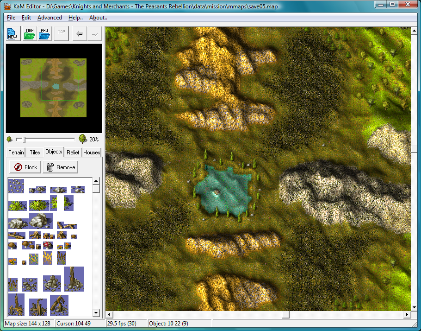Open a PRO file with blue folder icon
The image size is (421, 331).
tap(44, 34)
